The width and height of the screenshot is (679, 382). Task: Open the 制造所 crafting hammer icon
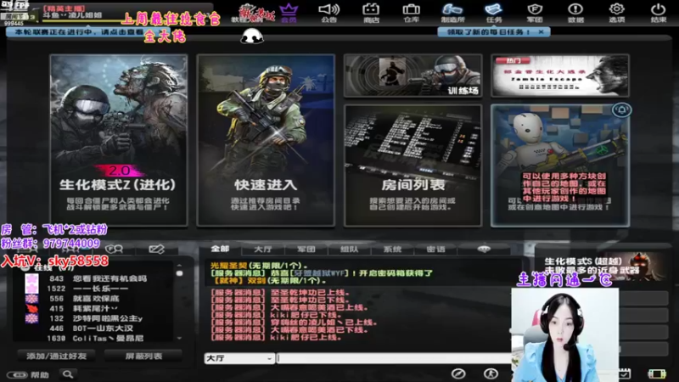(452, 13)
